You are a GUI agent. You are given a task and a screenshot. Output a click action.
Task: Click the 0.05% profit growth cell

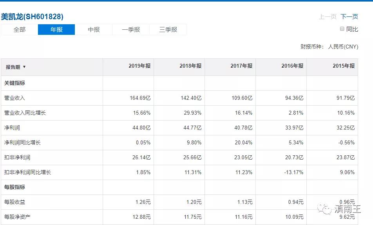[143, 142]
